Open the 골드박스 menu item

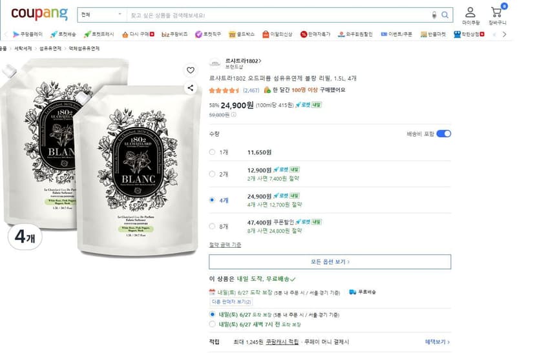tap(242, 34)
